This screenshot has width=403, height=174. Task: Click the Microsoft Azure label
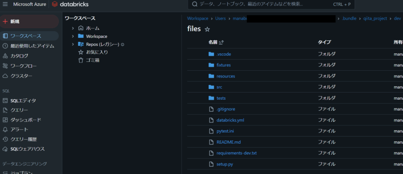(x=30, y=4)
